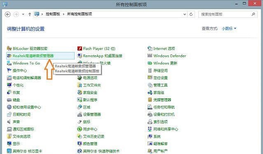The height and width of the screenshot is (154, 263).
Task: Select 控制面板 in the address breadcrumb
Action: pyautogui.click(x=53, y=14)
